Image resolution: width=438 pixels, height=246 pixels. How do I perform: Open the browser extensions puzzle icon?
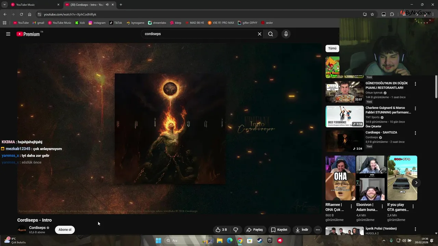coord(392,14)
